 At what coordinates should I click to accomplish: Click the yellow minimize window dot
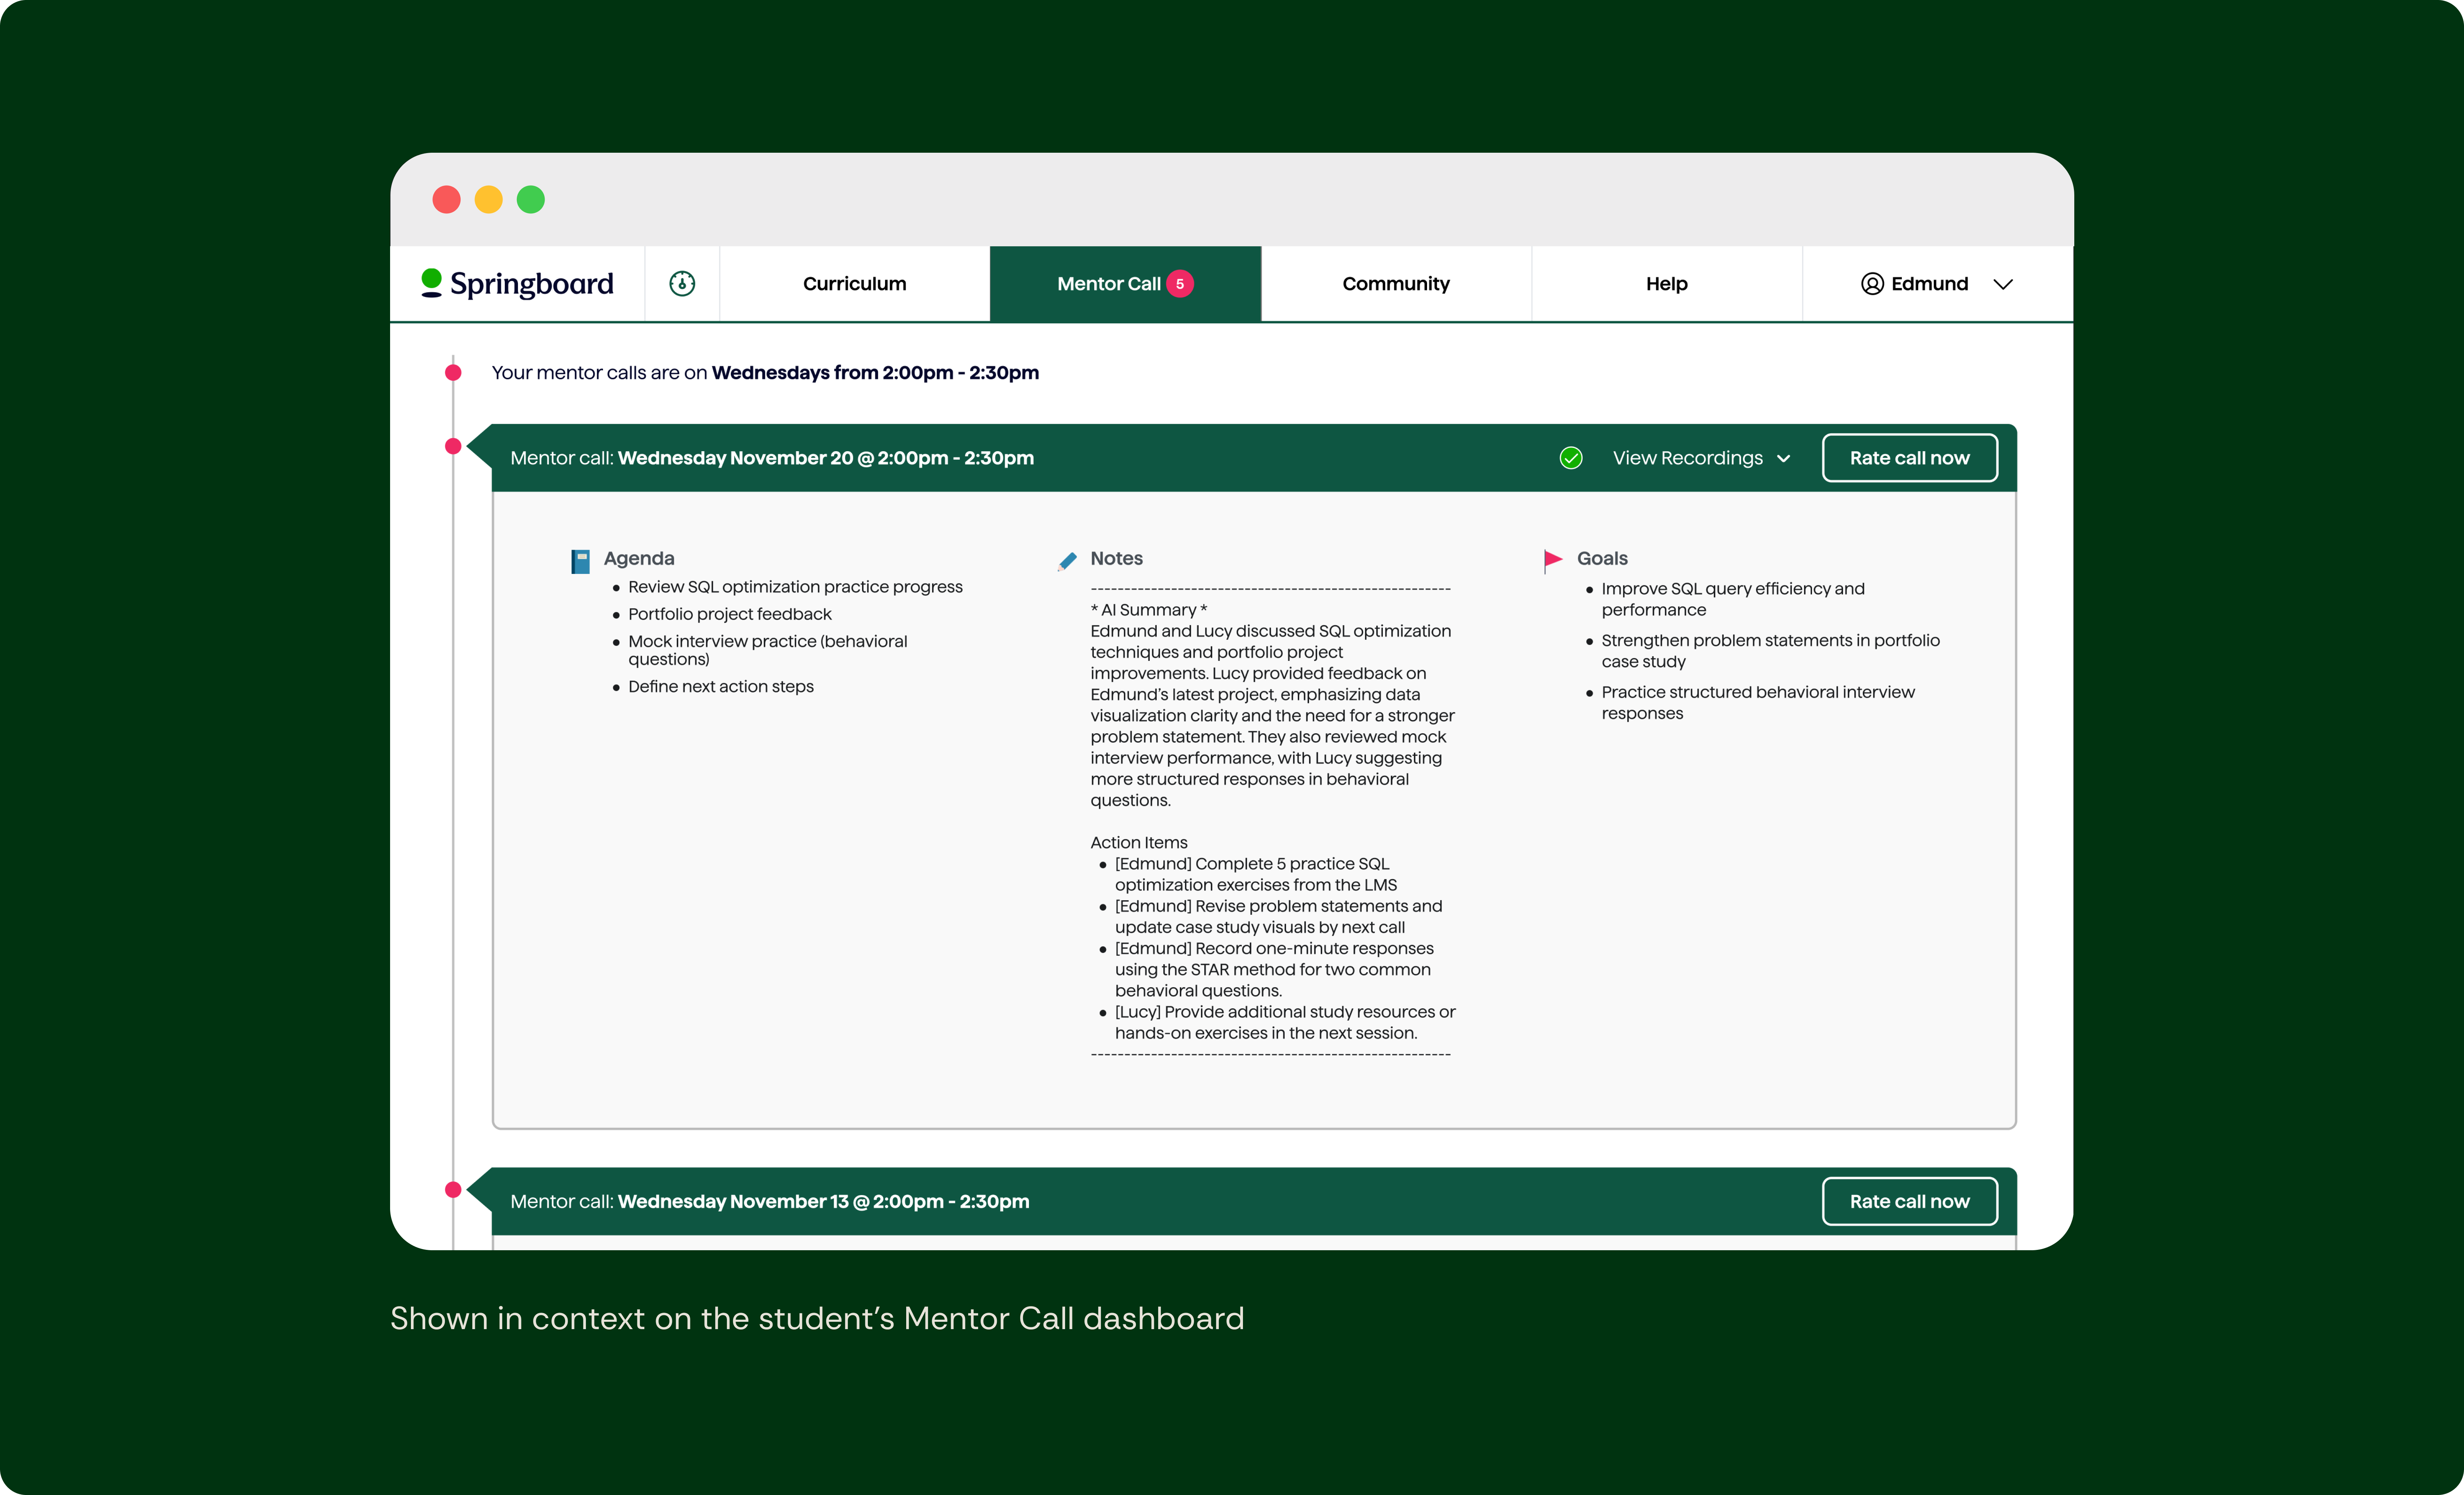[488, 200]
